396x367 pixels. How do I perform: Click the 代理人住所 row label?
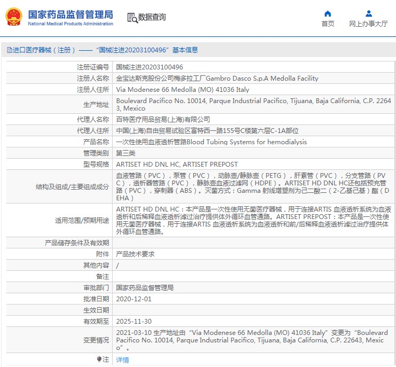93,131
